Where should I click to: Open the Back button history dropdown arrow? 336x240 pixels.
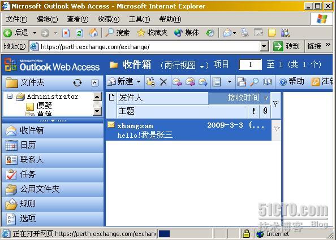click(35, 33)
